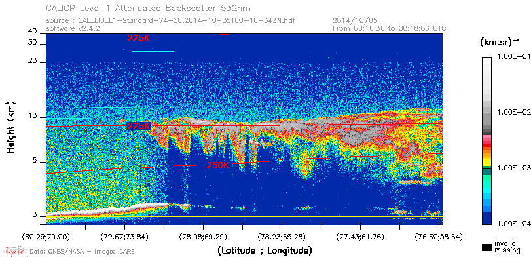Click the x-axis tick label '(79.67;73.84)'
Screen dimensions: 531x257
pos(124,237)
